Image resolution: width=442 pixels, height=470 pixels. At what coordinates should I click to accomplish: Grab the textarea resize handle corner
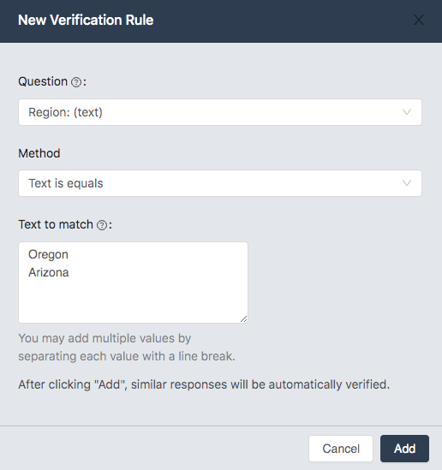[x=244, y=319]
